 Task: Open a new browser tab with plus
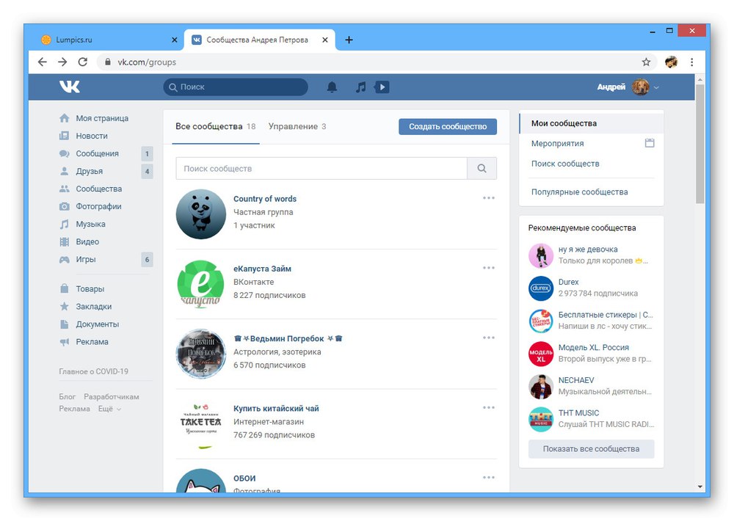tap(349, 40)
